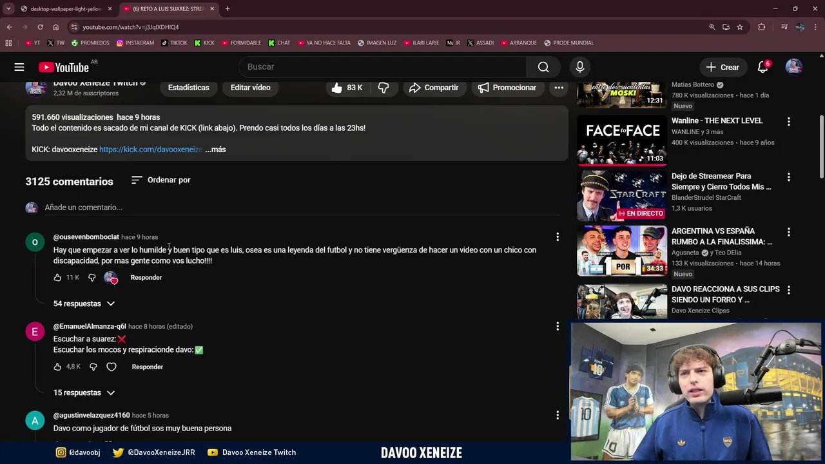Like the ousevenbomboclat comment
The height and width of the screenshot is (464, 825).
[57, 278]
